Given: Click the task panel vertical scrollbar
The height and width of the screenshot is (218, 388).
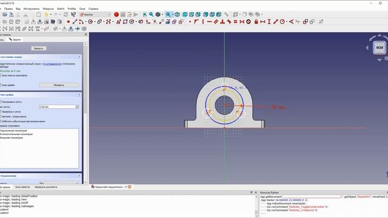Looking at the screenshot, I should pyautogui.click(x=85, y=113).
